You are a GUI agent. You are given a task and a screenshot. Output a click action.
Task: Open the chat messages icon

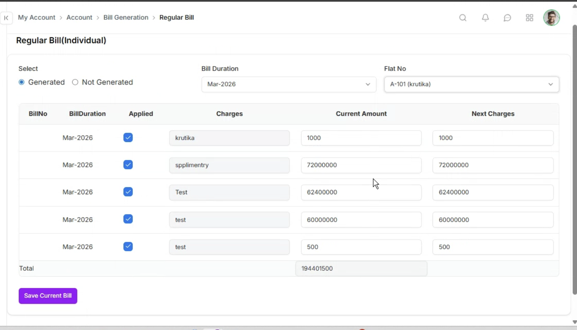coord(507,18)
